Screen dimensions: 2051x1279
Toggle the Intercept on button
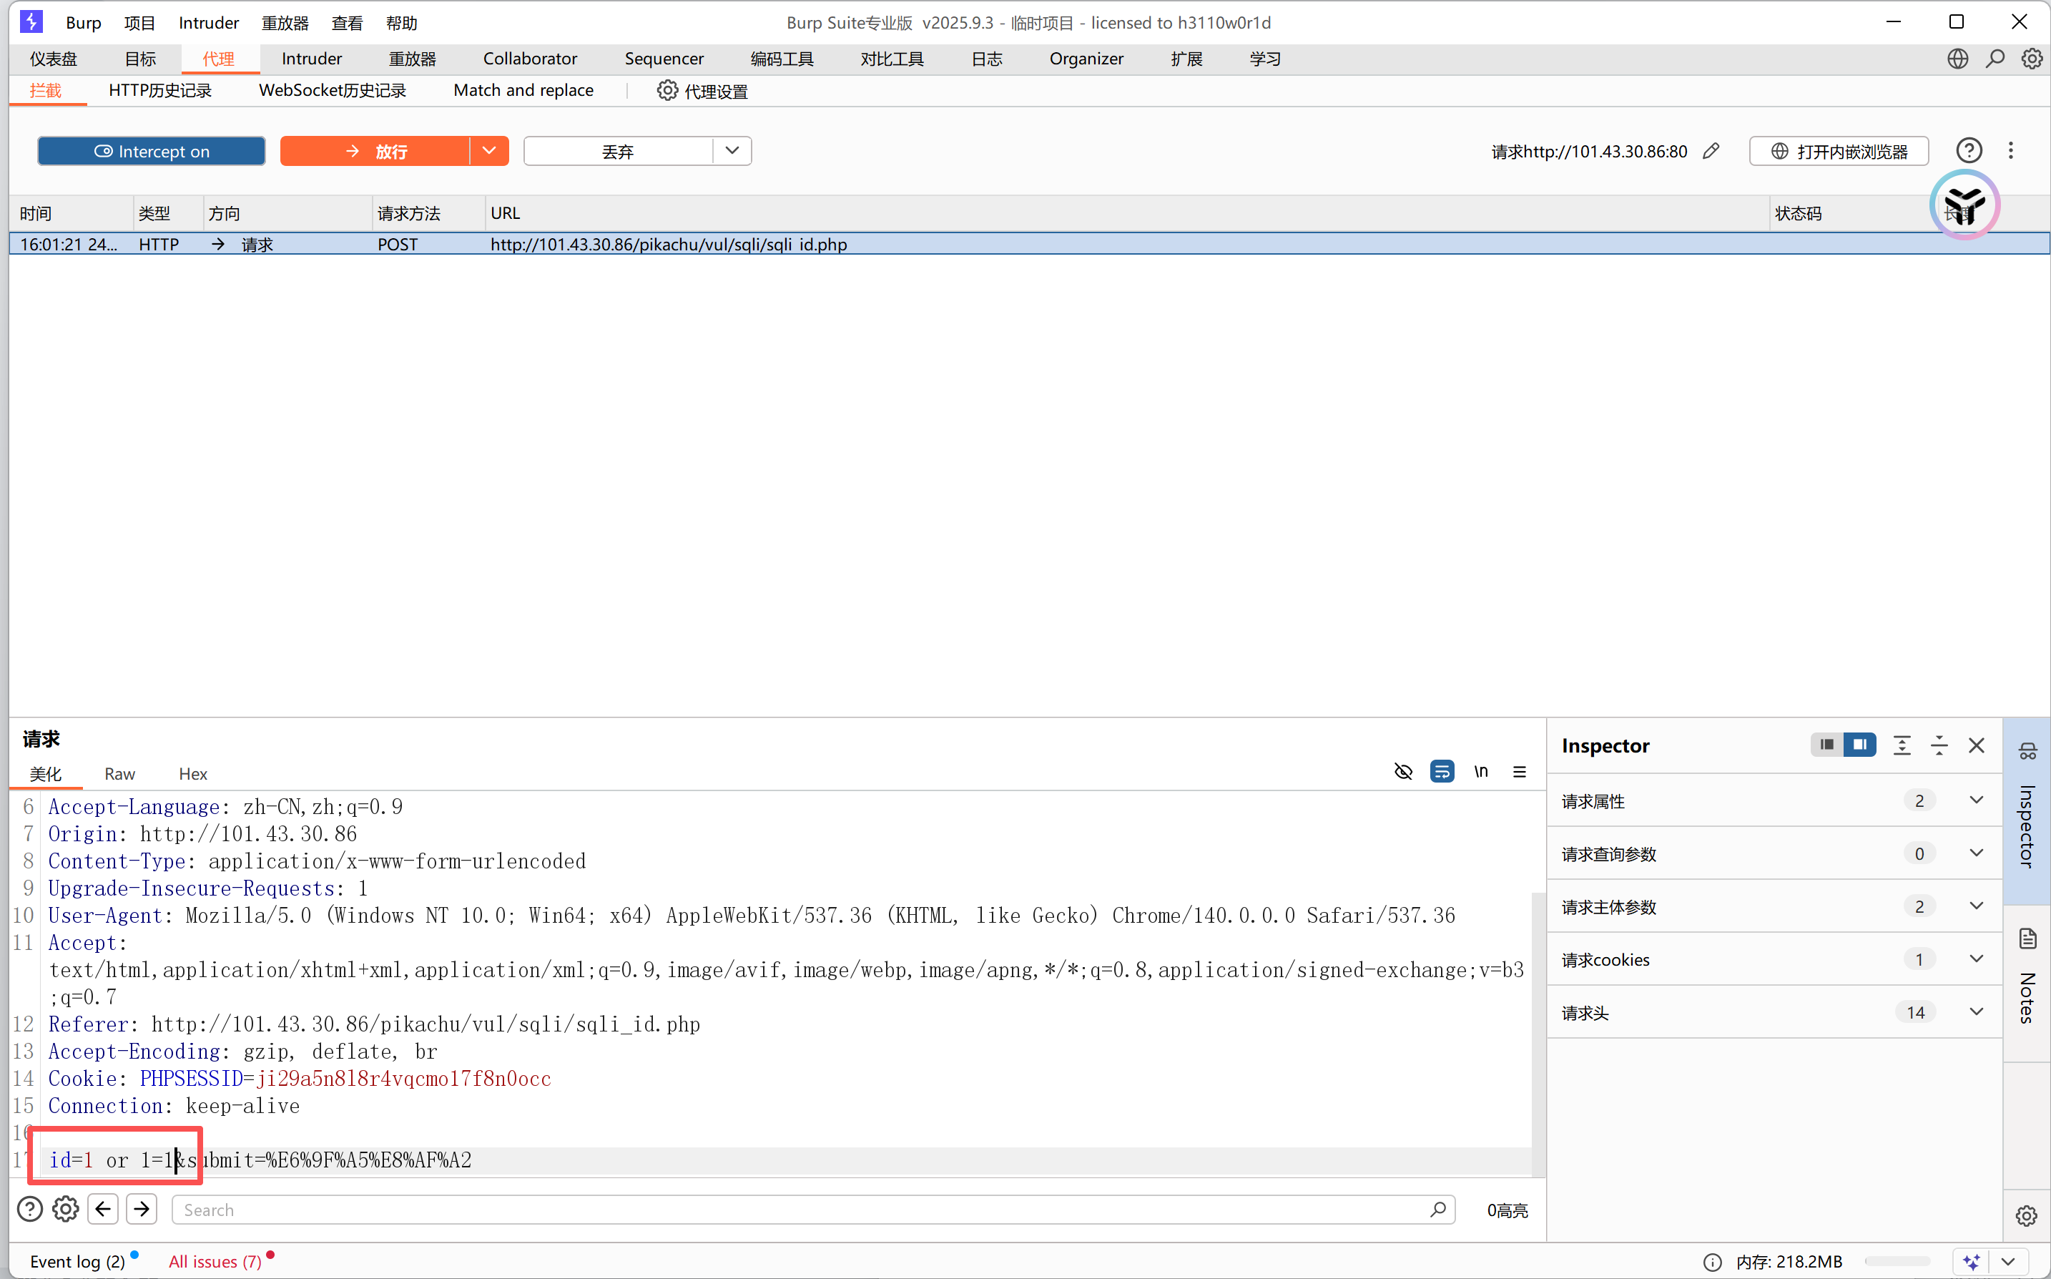coord(152,152)
